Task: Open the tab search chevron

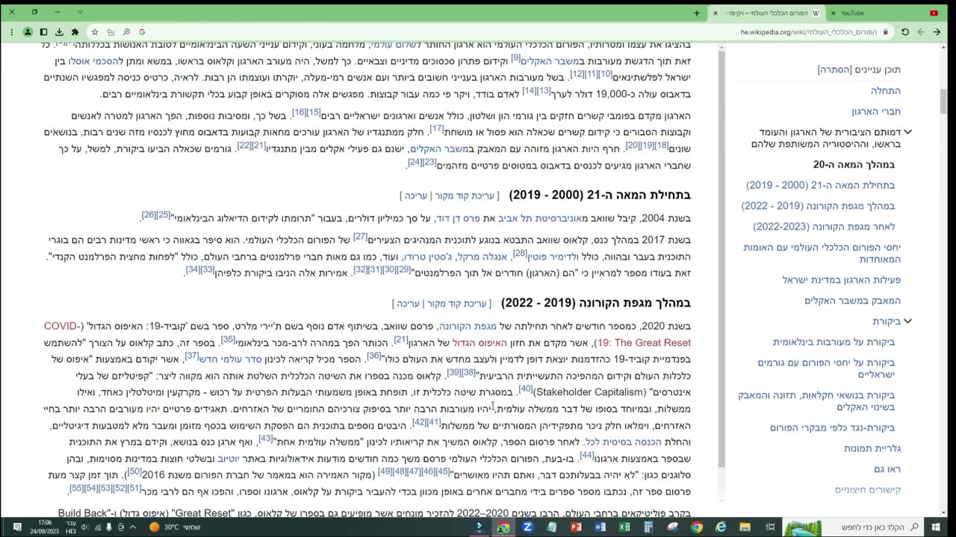Action: (x=80, y=13)
